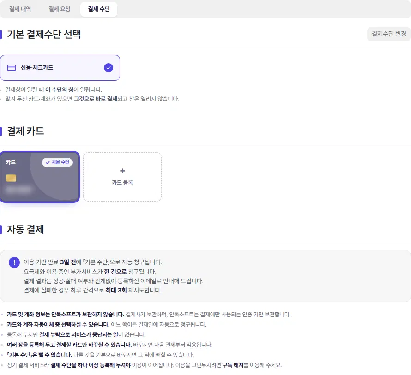Click the line starting 맡겨 두신 카드·계좌가 있으면
The image size is (411, 375).
pyautogui.click(x=92, y=99)
